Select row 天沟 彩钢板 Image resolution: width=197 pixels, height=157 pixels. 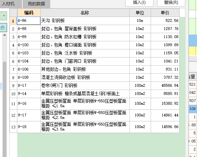[85, 21]
